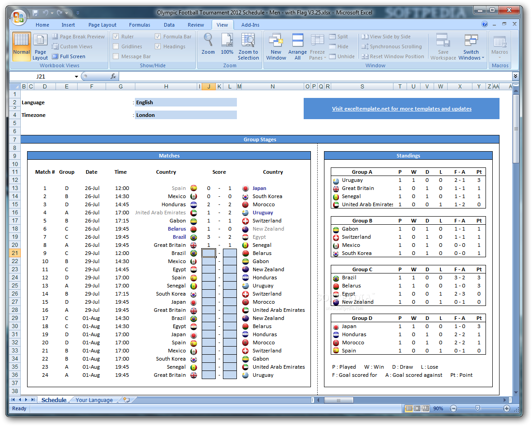Click Zoom to Selection
Screen dimensions: 532x426
click(248, 46)
